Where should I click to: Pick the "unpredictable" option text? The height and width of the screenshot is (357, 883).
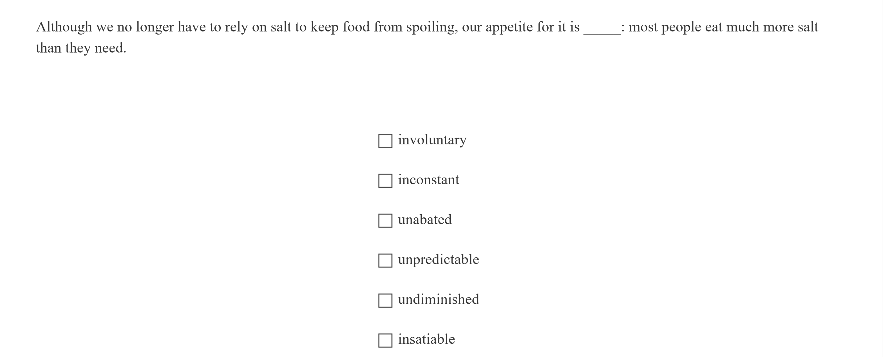click(438, 260)
